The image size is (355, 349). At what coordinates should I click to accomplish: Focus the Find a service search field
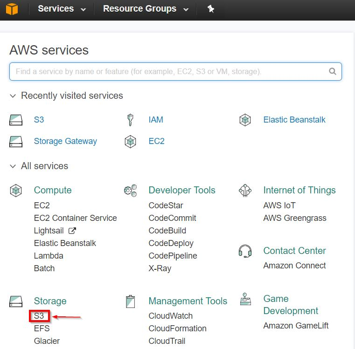click(x=175, y=71)
